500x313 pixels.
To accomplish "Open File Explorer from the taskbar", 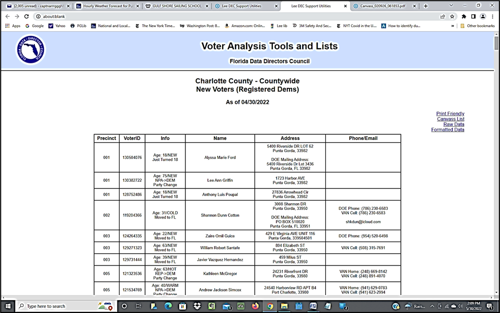I will [x=284, y=306].
